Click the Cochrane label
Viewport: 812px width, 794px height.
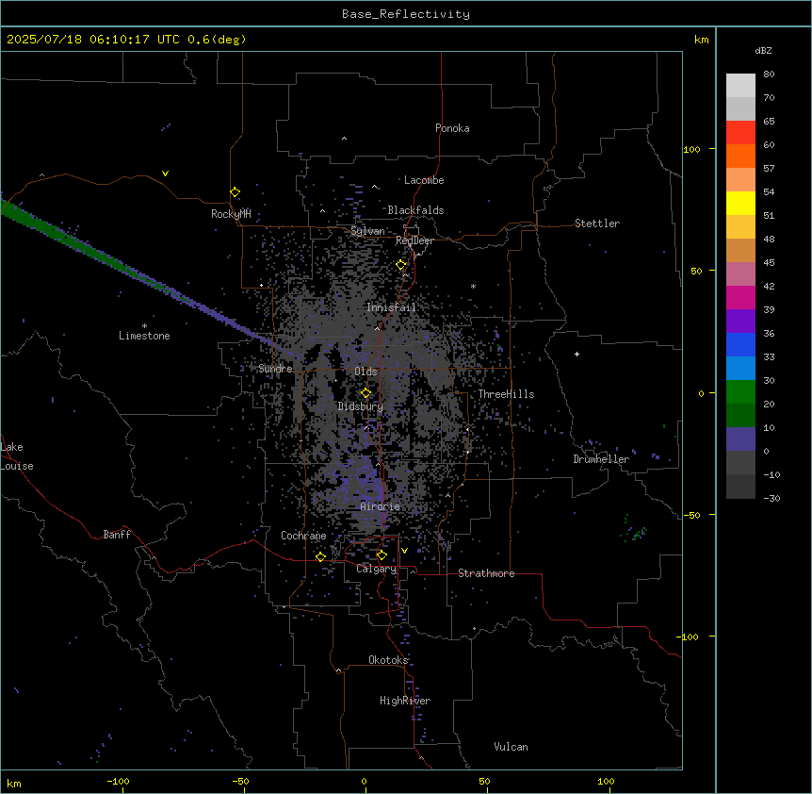click(x=303, y=536)
